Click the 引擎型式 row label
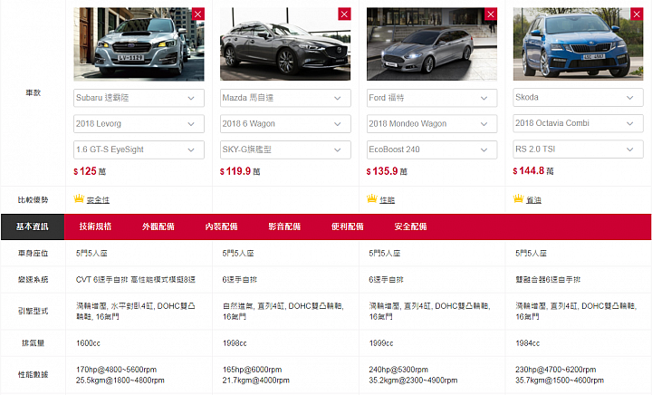This screenshot has width=652, height=395. pyautogui.click(x=33, y=311)
